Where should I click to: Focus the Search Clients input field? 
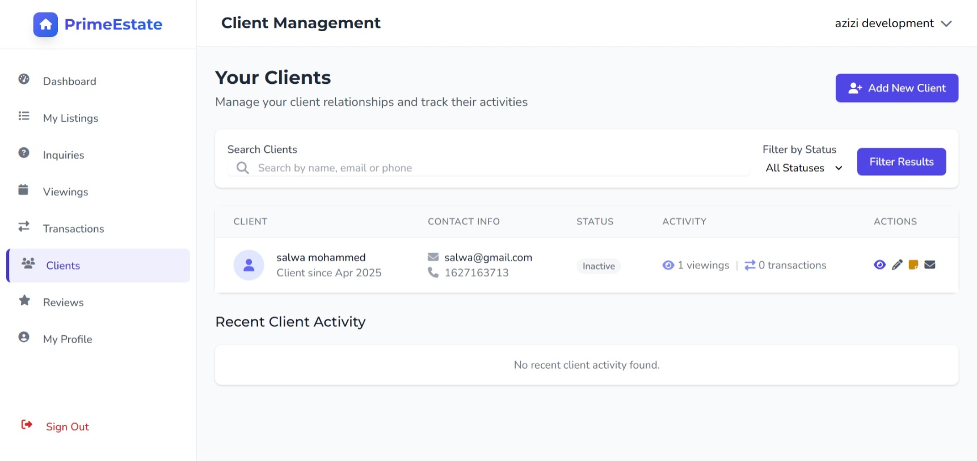pyautogui.click(x=499, y=168)
